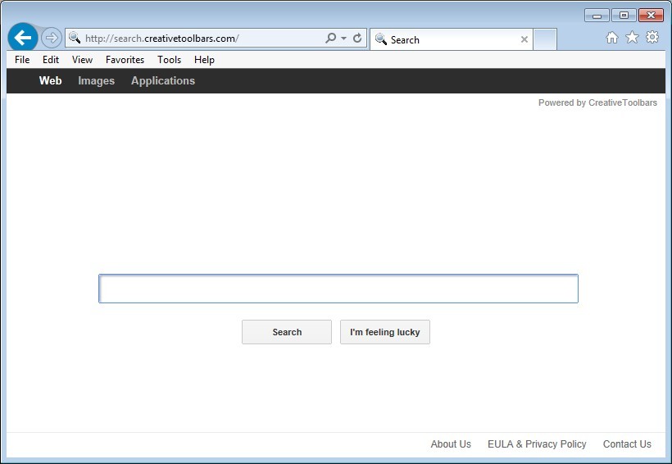Image resolution: width=672 pixels, height=464 pixels.
Task: Open the Edit menu
Action: pos(51,60)
